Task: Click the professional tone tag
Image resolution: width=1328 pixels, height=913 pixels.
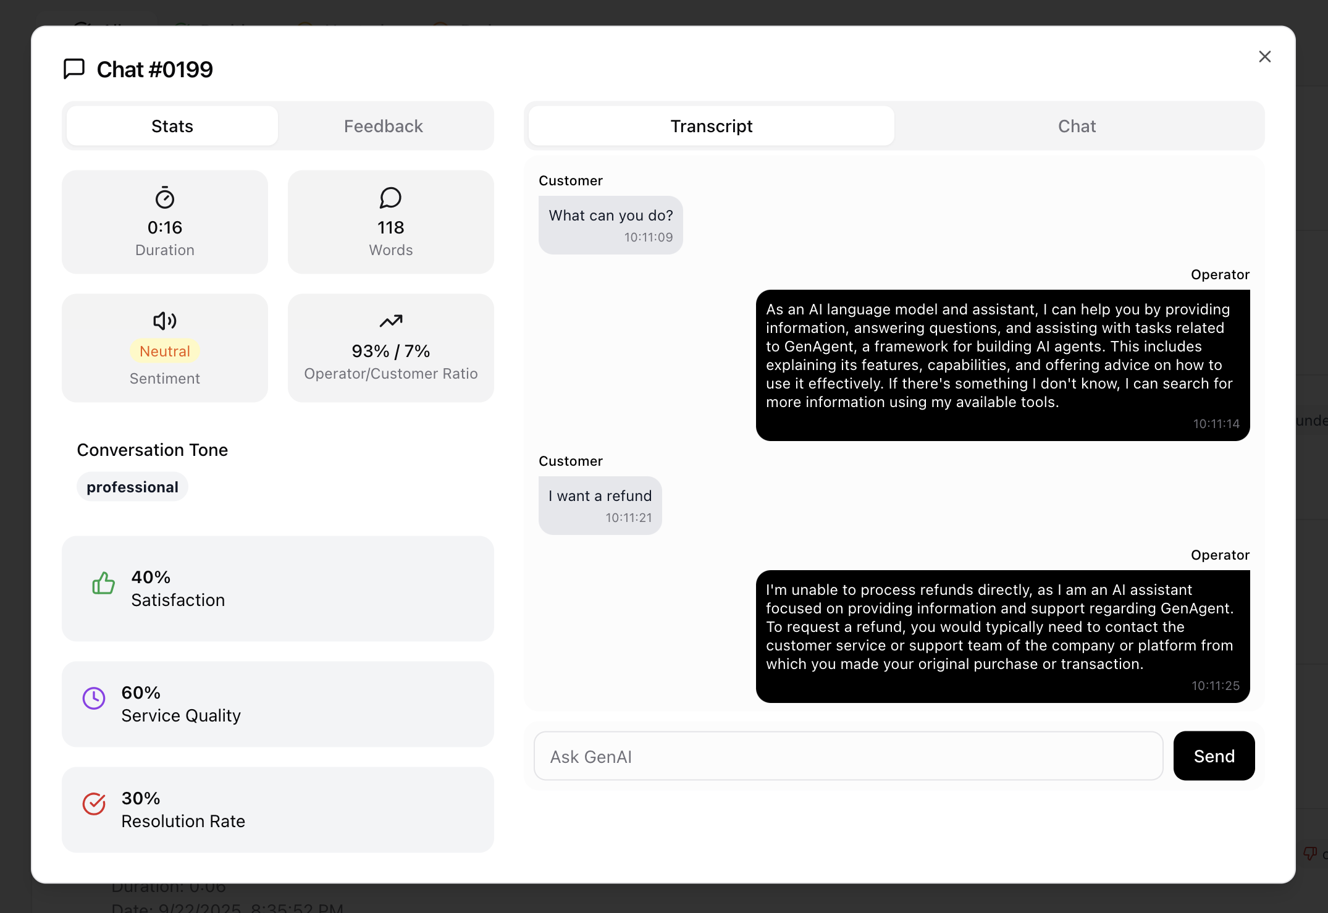Action: coord(132,487)
